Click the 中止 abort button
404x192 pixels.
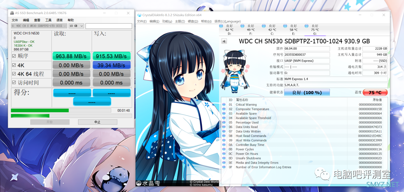(98, 122)
